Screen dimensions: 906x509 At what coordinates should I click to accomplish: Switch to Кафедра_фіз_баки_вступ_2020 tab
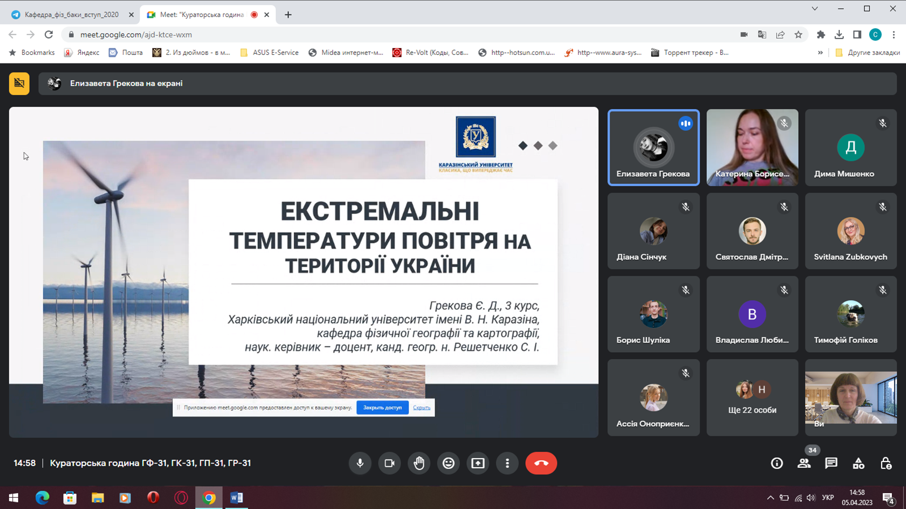[71, 15]
